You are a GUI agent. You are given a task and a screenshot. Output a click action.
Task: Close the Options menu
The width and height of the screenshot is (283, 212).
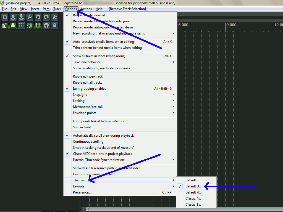coord(71,9)
